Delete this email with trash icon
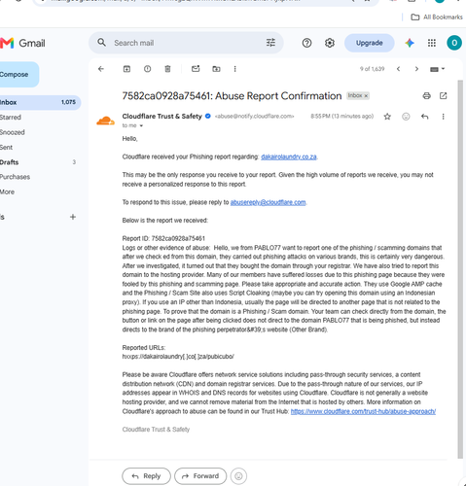466x486 pixels. point(167,69)
